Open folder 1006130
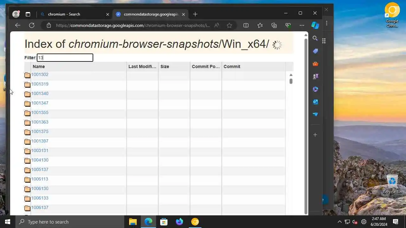Screen dimensions: 406x228 pyautogui.click(x=40, y=188)
